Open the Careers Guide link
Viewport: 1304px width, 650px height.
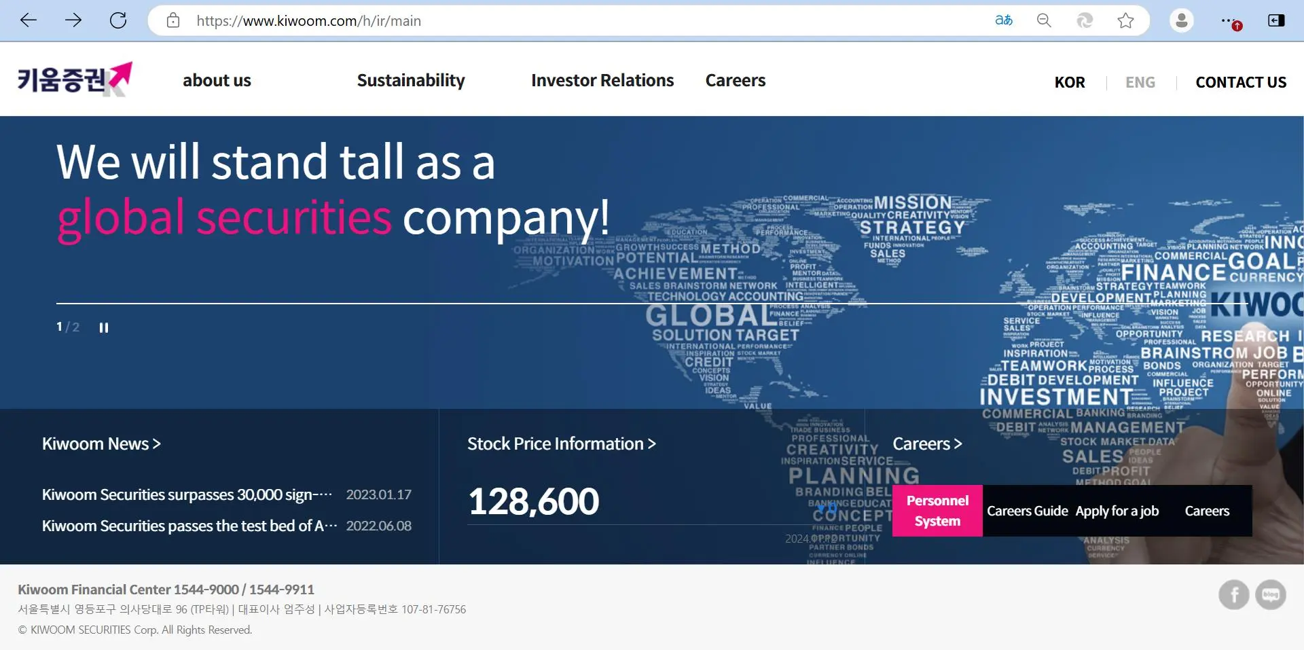click(1027, 511)
